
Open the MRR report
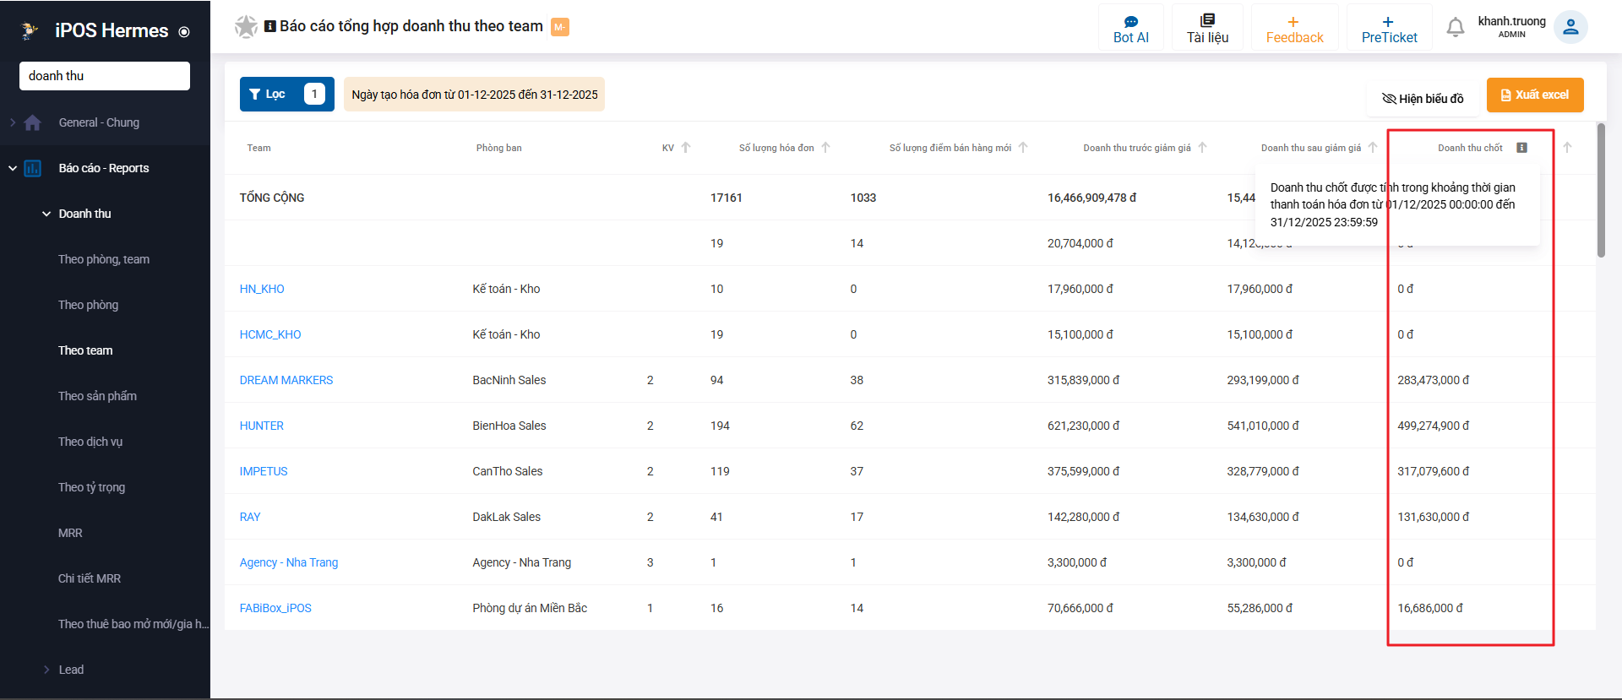70,533
